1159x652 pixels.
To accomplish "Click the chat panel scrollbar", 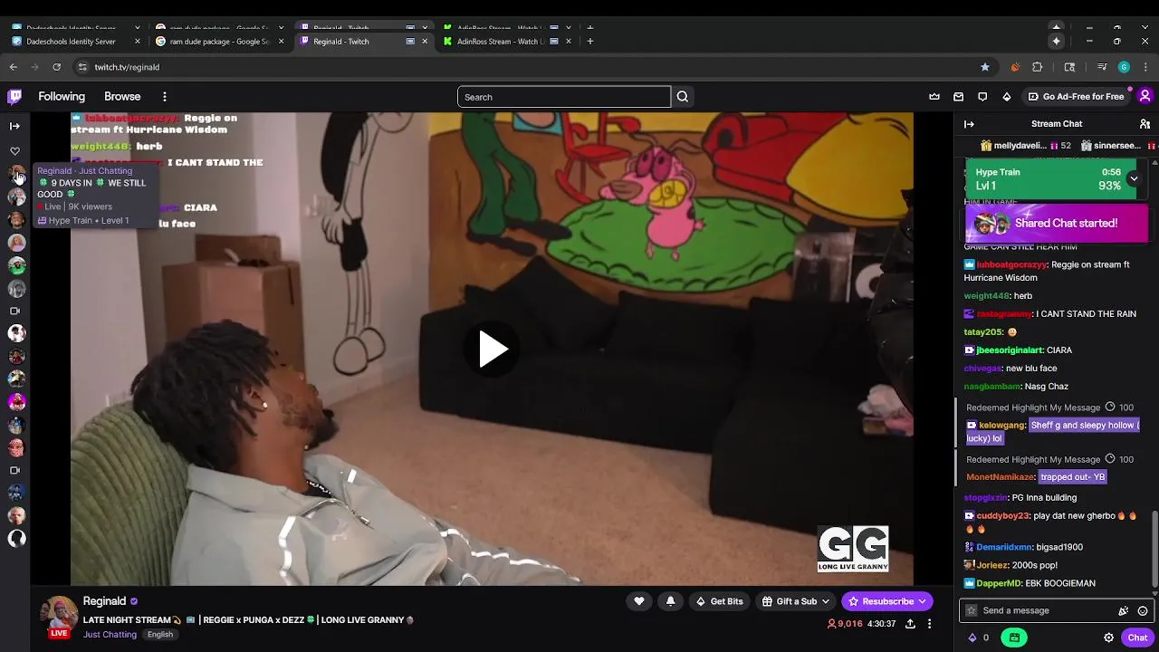I will pyautogui.click(x=1154, y=550).
